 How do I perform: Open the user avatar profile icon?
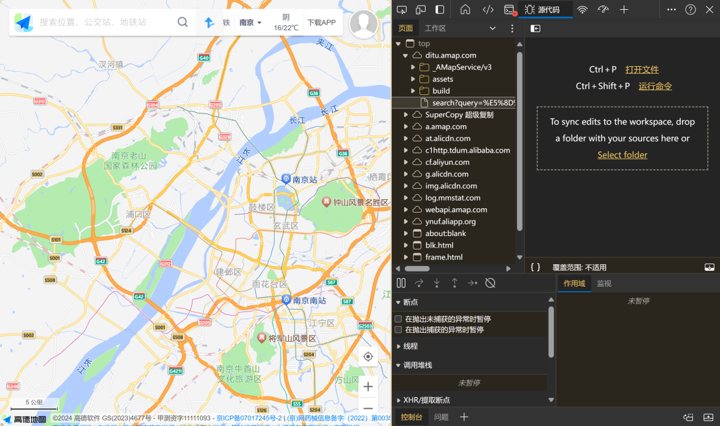click(x=363, y=24)
